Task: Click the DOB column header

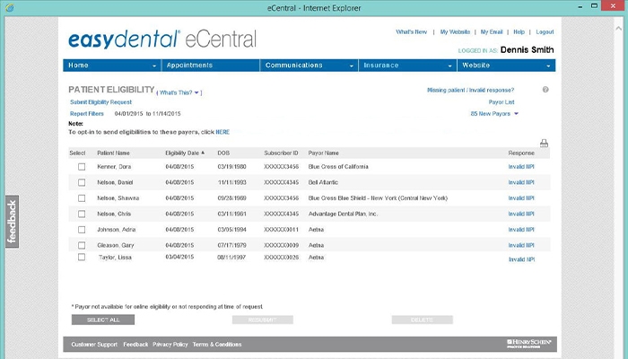Action: tap(223, 153)
